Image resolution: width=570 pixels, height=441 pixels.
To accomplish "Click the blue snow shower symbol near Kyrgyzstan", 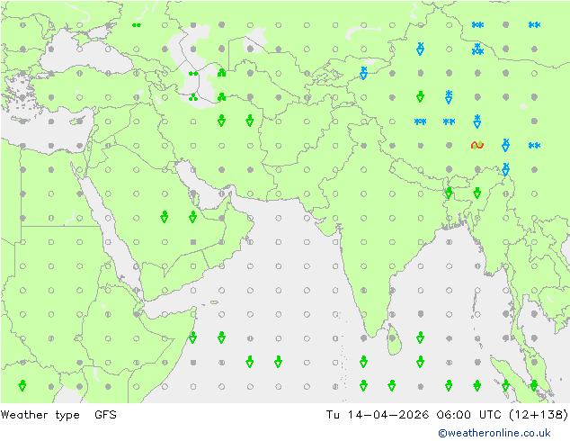I will 363,73.
